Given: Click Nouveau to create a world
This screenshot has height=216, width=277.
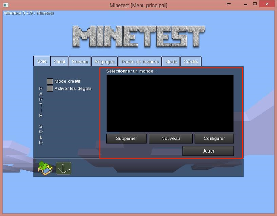Looking at the screenshot, I should pyautogui.click(x=170, y=138).
